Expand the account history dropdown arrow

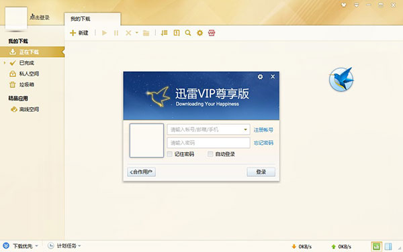(245, 129)
